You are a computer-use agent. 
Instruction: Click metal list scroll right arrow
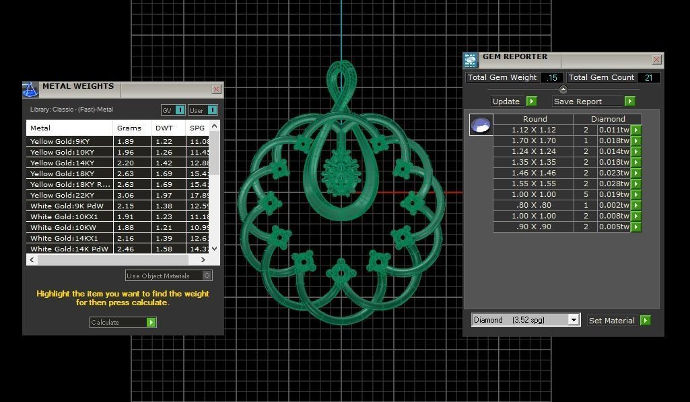pyautogui.click(x=203, y=259)
